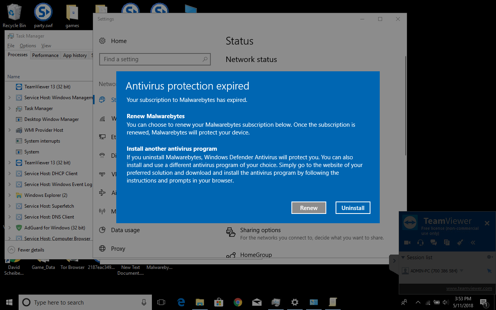This screenshot has width=496, height=310.
Task: Close the TeamViewer panel with the X
Action: click(x=487, y=223)
